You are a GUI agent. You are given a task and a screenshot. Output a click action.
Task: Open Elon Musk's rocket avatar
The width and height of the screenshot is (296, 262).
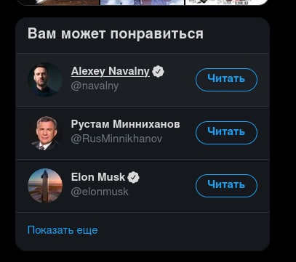click(x=45, y=186)
